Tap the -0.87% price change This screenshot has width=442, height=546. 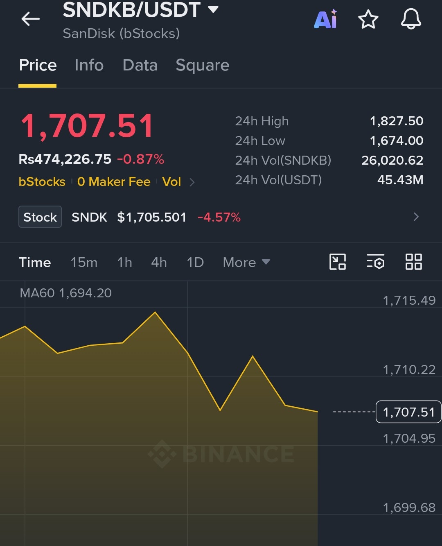point(140,159)
